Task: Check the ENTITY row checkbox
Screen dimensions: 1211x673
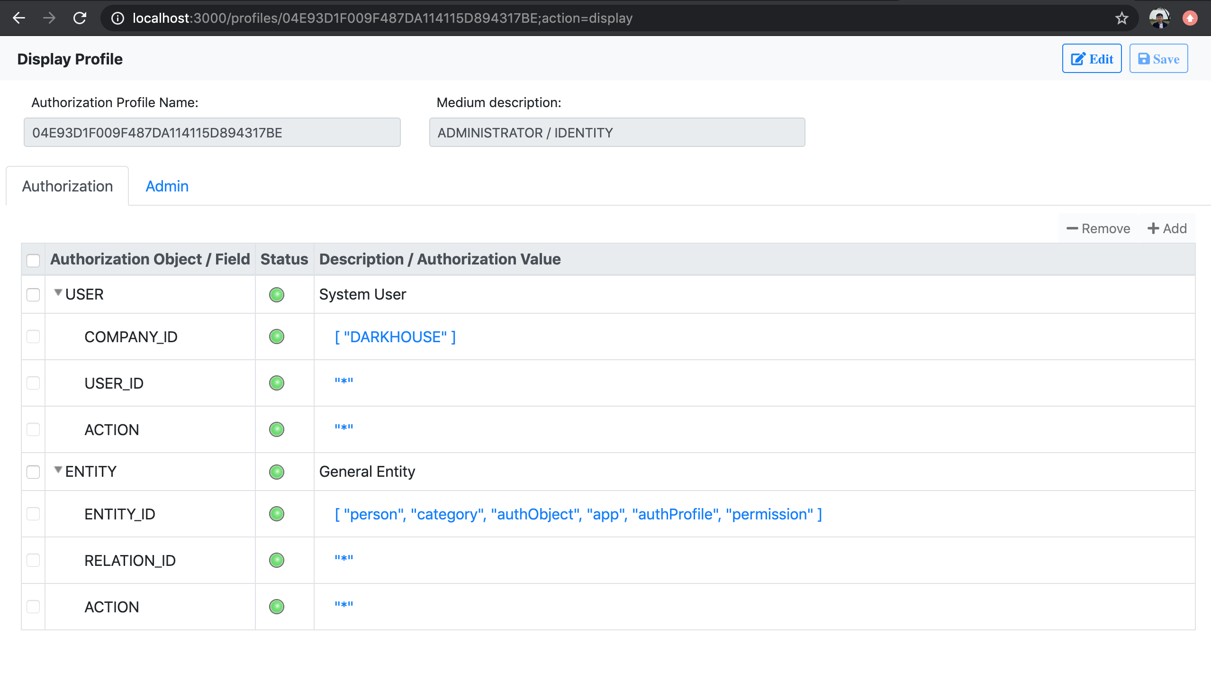Action: tap(33, 472)
